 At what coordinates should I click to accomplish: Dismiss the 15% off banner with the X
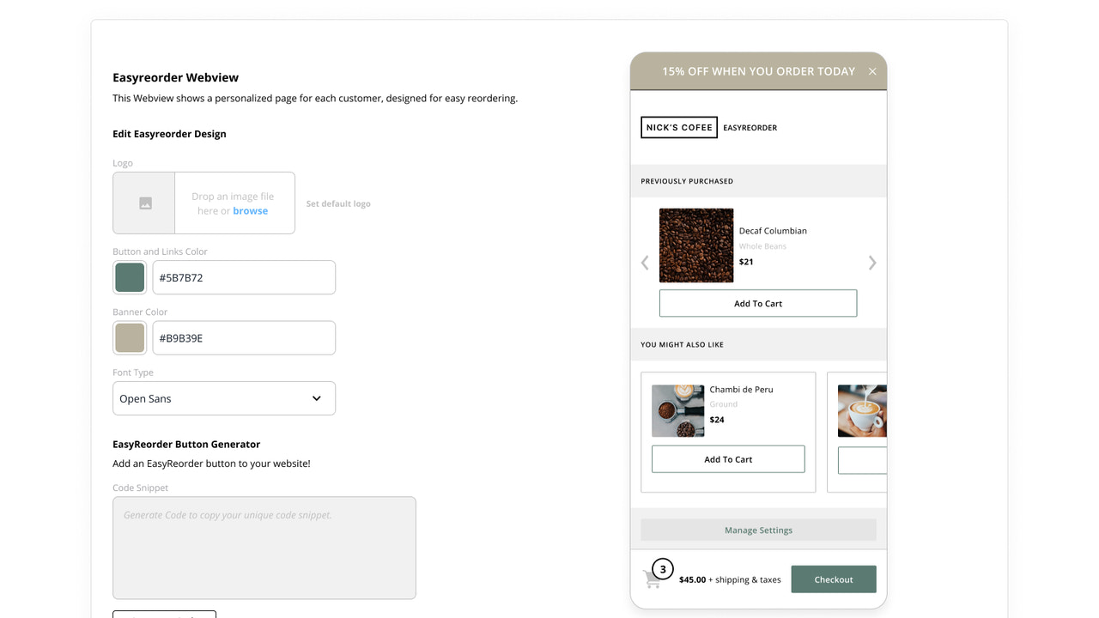[x=872, y=71]
